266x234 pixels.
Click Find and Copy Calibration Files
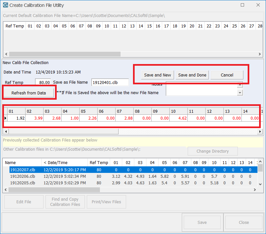pyautogui.click(x=65, y=202)
